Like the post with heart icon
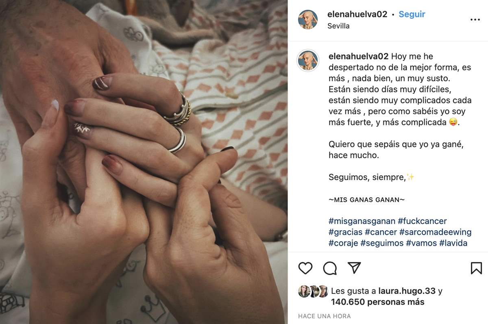Viewport: 488px width, 324px height. pyautogui.click(x=305, y=268)
